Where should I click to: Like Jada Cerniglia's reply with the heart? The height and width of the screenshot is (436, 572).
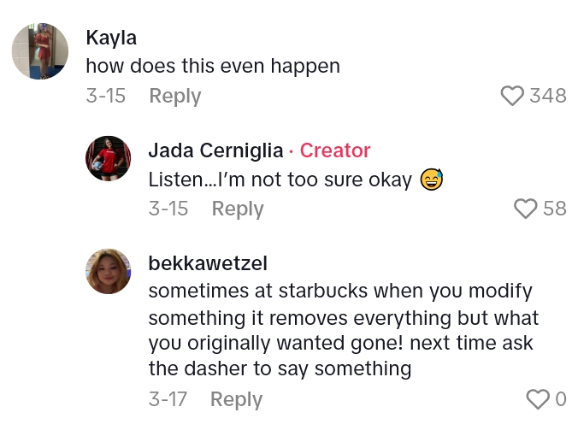525,209
